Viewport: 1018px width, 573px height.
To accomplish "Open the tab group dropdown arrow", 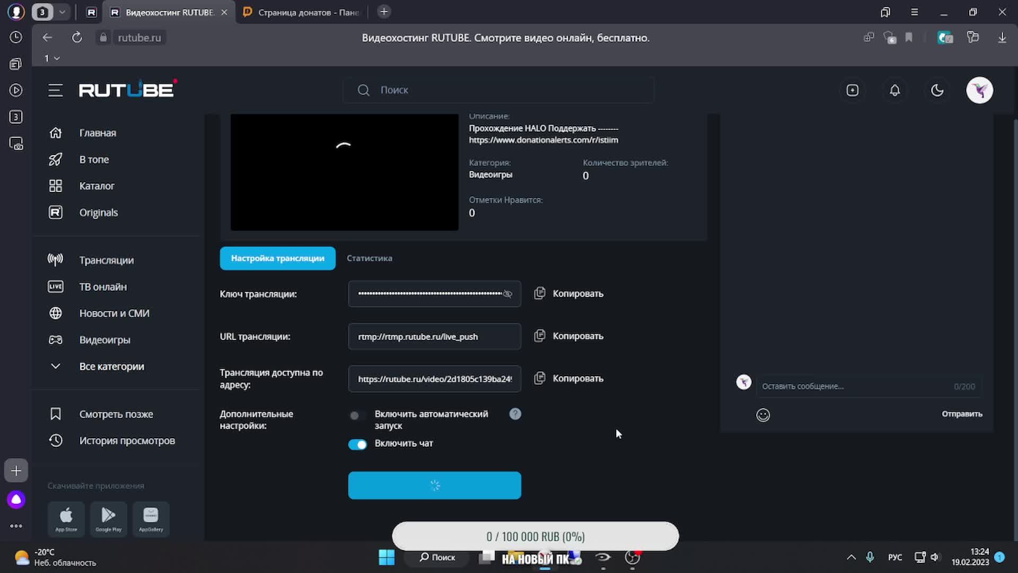I will pyautogui.click(x=62, y=12).
